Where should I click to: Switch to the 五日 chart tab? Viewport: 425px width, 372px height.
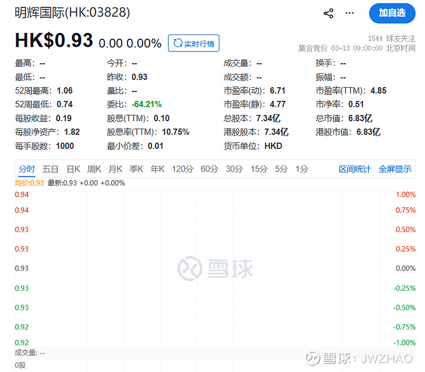click(x=50, y=169)
